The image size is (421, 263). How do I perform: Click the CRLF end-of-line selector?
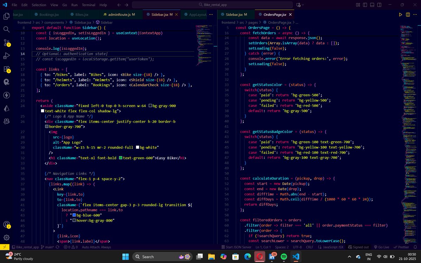(x=309, y=247)
